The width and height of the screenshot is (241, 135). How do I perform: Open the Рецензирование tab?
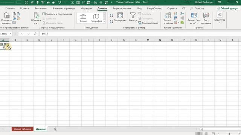pos(122,8)
